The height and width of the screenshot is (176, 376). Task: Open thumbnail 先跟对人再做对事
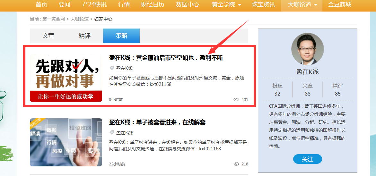tap(66, 78)
